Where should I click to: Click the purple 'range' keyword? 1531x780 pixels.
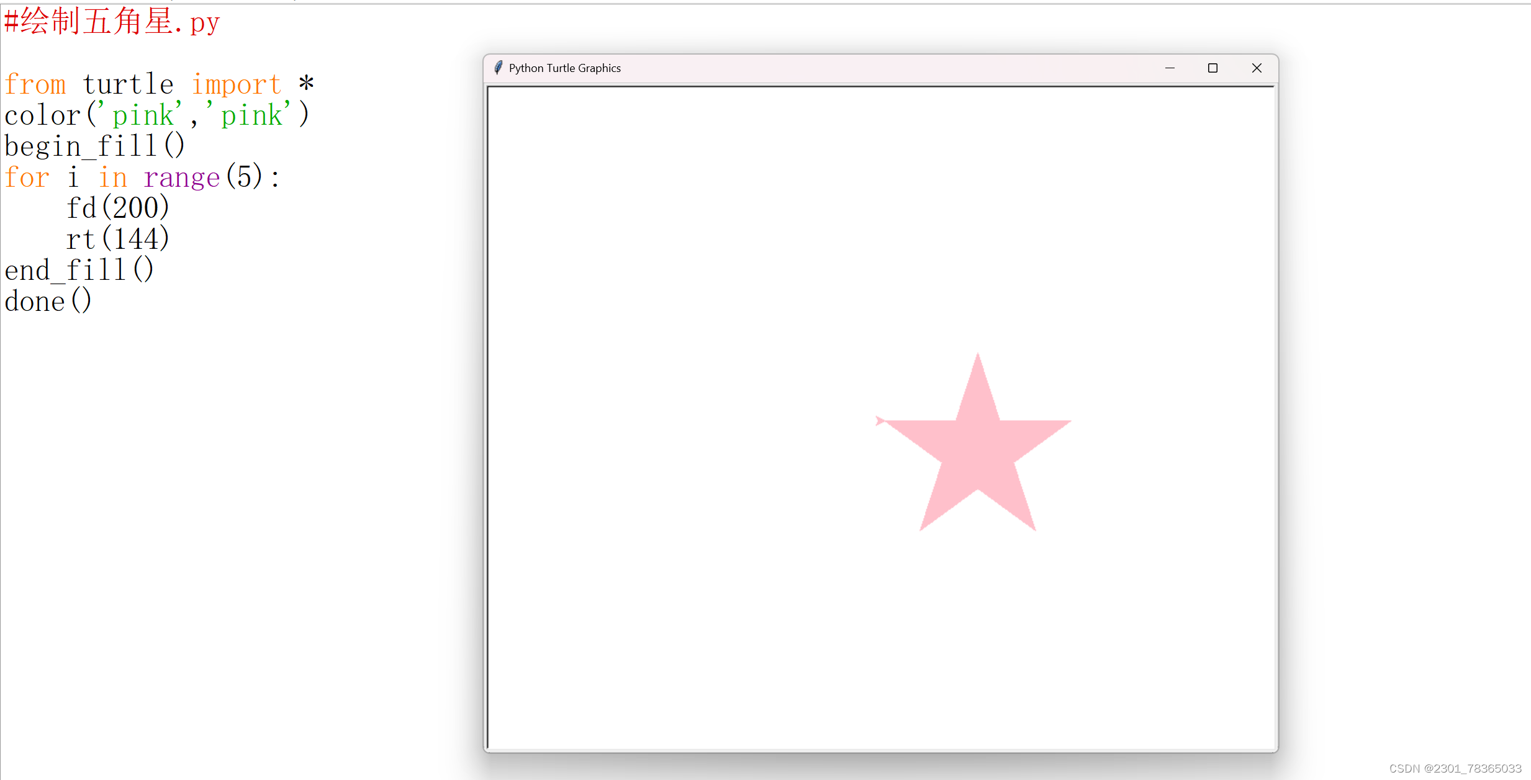tap(181, 177)
